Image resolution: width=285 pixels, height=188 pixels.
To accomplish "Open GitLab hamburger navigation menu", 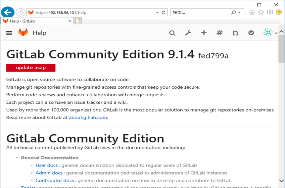I will click(9, 33).
